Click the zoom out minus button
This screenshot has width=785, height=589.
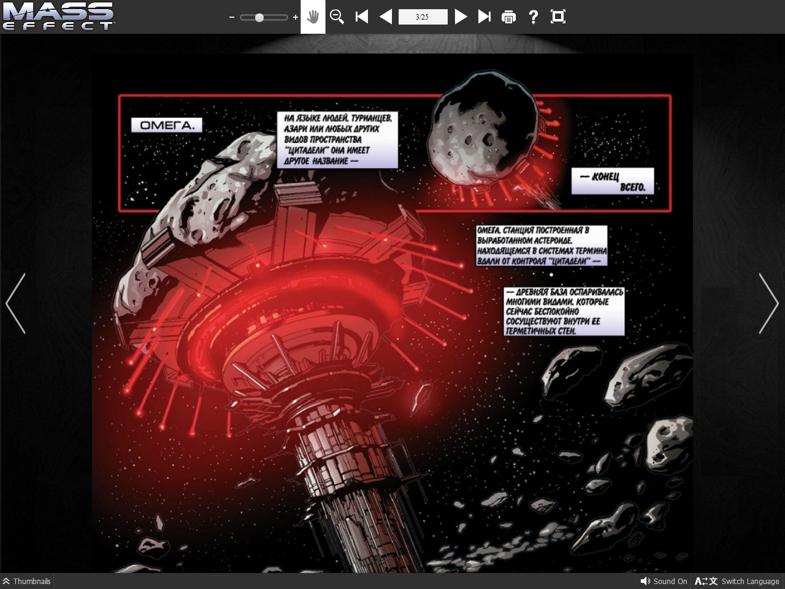click(x=231, y=17)
